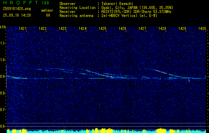Viewport: 209px width, 133px height.
Task: Click the Receiving Location label
Action: coord(77,8)
